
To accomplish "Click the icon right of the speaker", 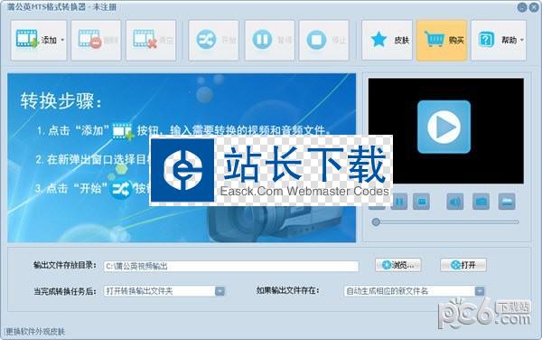I will pos(481,202).
